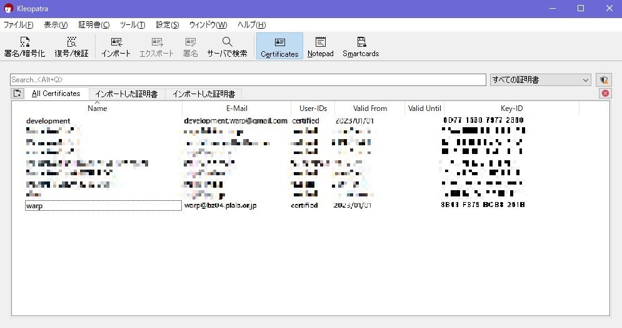
Task: Click the Certify (署名) toolbar button
Action: tap(191, 47)
